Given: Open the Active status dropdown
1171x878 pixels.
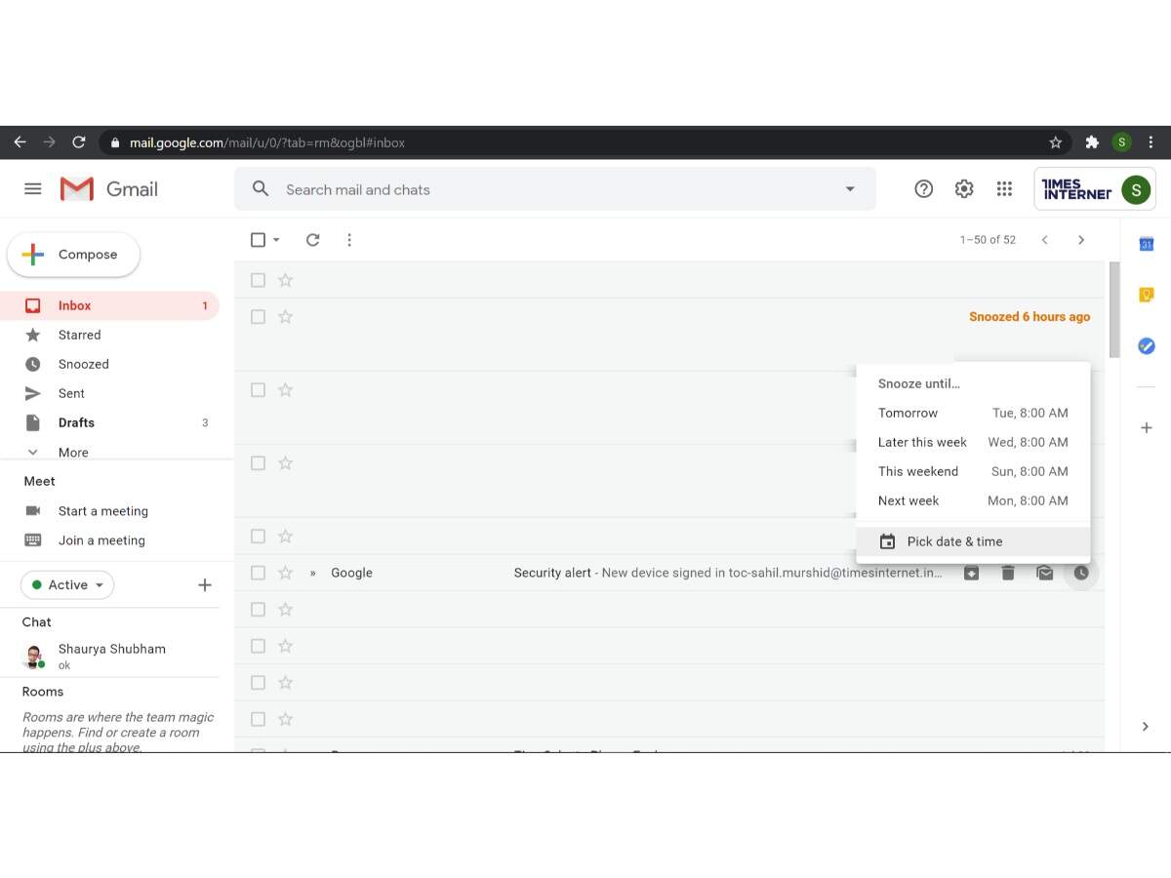Looking at the screenshot, I should point(67,585).
